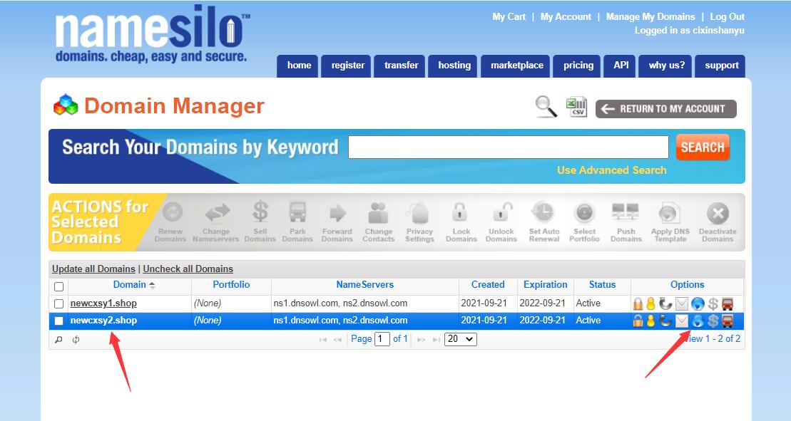This screenshot has width=791, height=421.
Task: Open the newcxsy1.shop domain link
Action: tap(103, 303)
